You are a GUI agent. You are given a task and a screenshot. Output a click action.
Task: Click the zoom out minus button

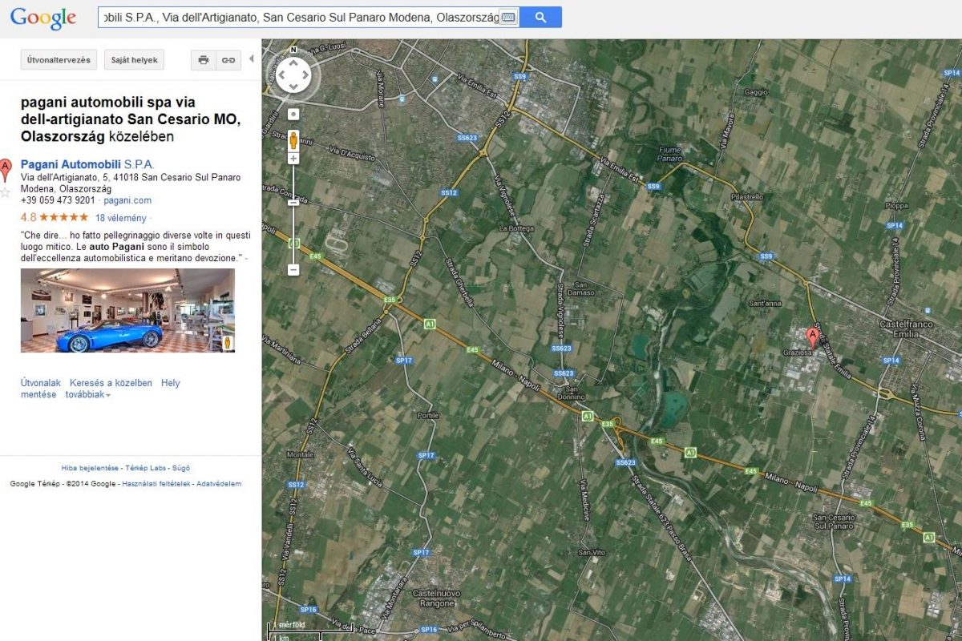(293, 270)
